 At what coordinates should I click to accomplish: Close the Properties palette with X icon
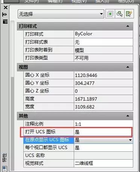6,8
